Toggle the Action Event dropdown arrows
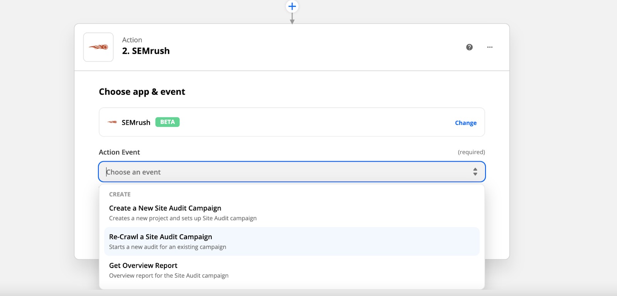 click(475, 172)
